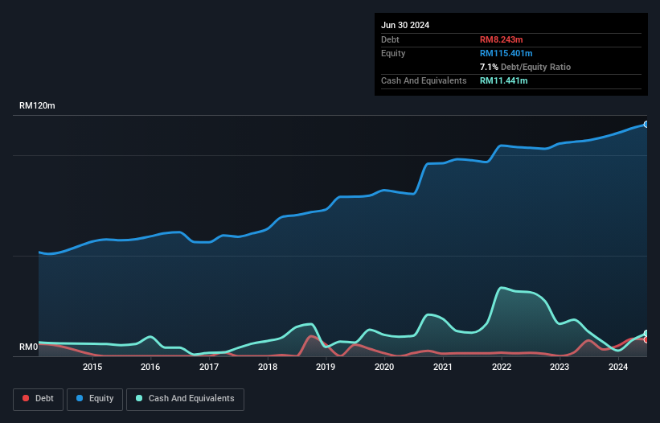Click the RM8.243m debt value
Screen dimensions: 660x423
[502, 39]
